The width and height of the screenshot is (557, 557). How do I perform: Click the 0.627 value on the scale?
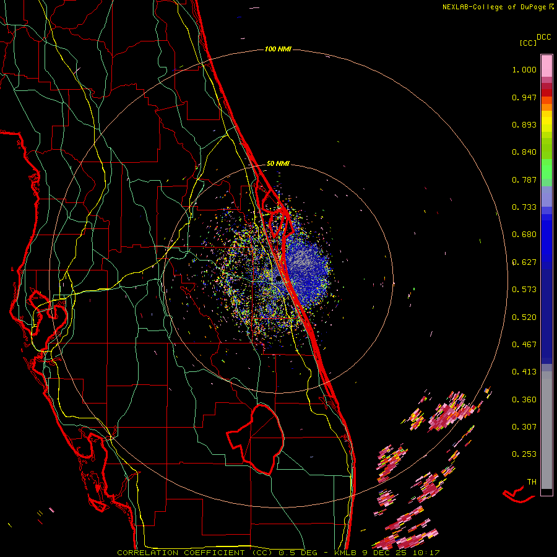[x=524, y=262]
